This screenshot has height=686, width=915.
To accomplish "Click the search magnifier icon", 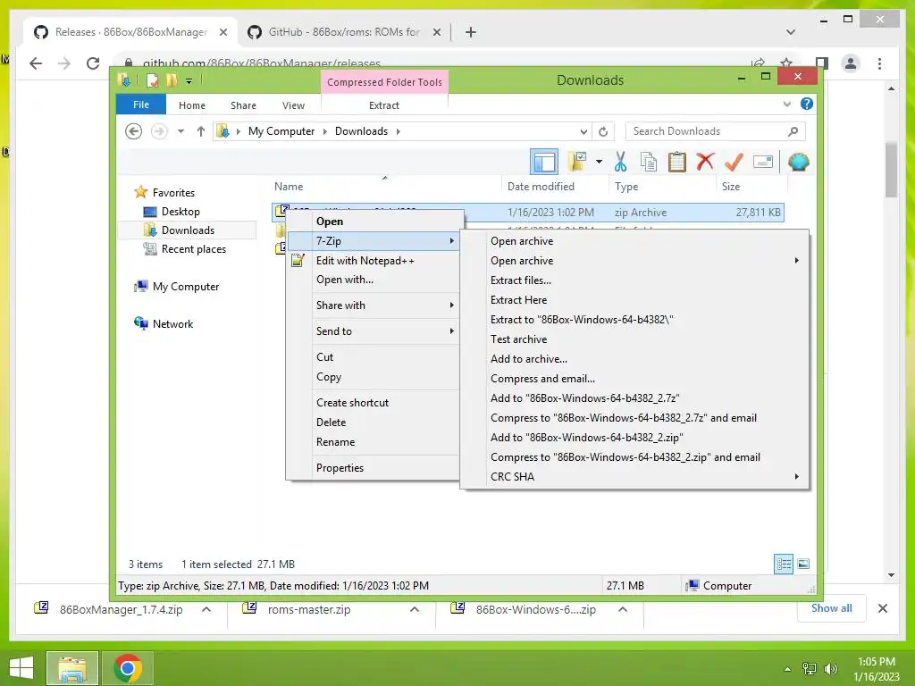I will point(793,131).
